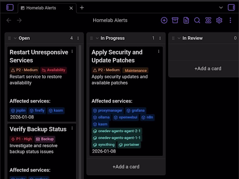Click 'Investigate and resolve backup status issues' text
This screenshot has width=239, height=179.
[x=33, y=149]
